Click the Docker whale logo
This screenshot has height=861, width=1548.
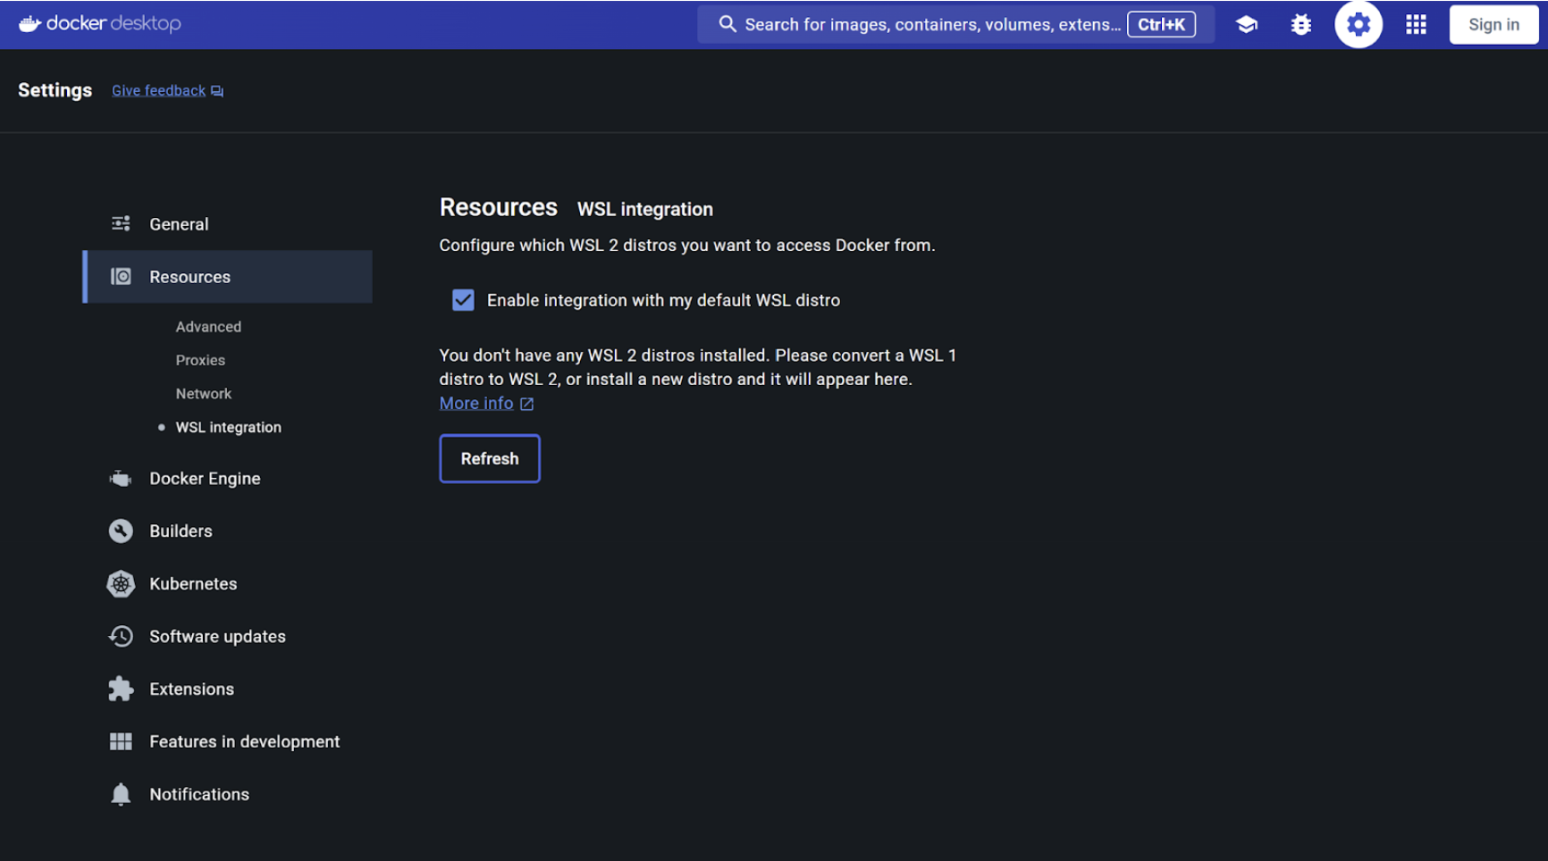pos(29,24)
